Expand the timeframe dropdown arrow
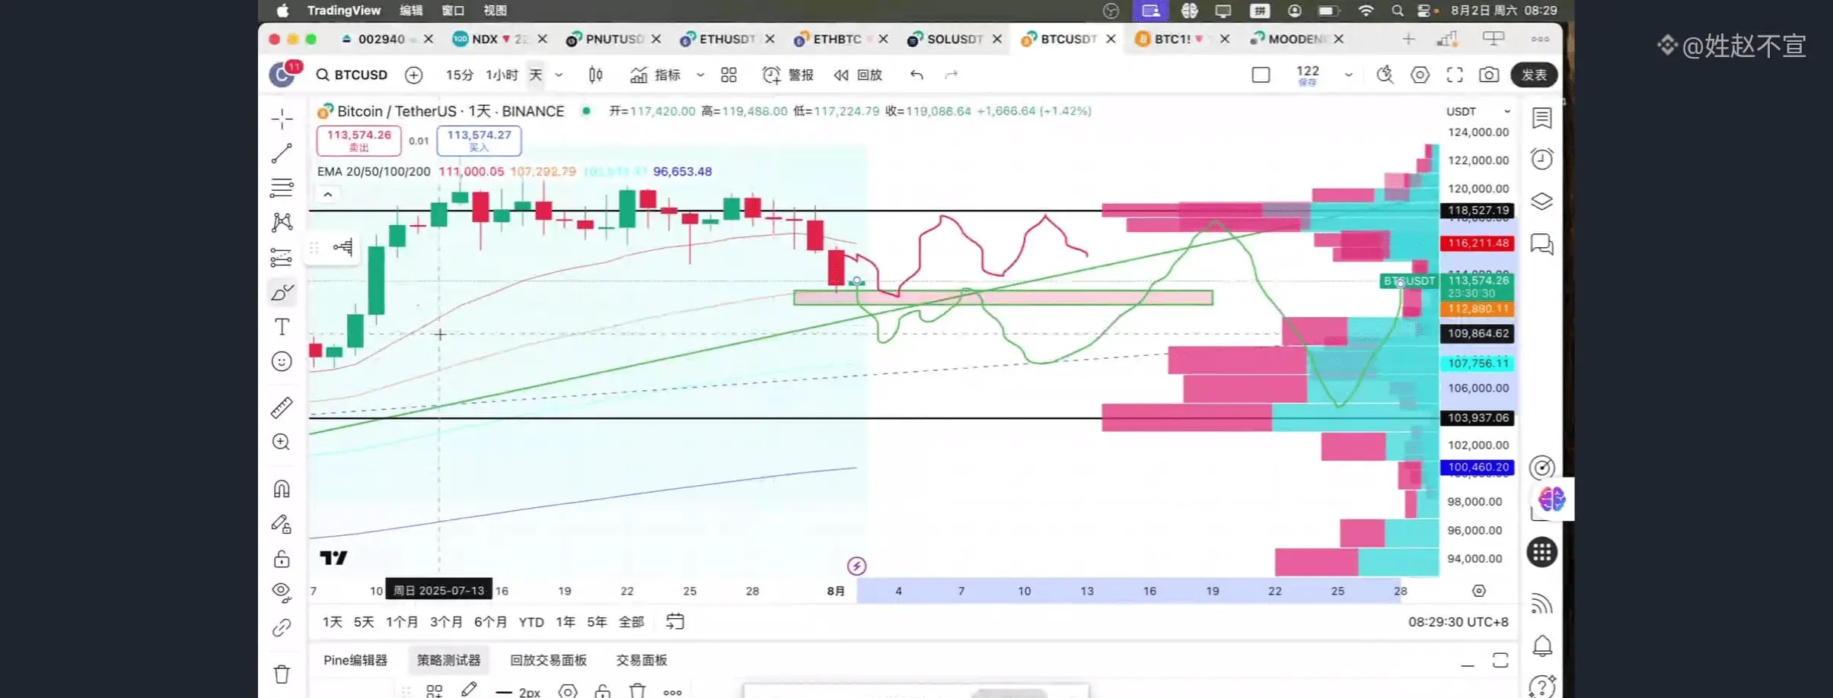The height and width of the screenshot is (698, 1833). pyautogui.click(x=559, y=75)
